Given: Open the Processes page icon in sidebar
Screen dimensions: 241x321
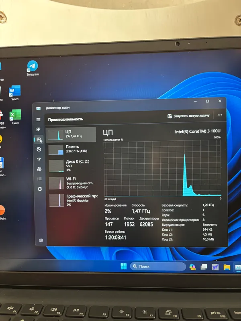Looking at the screenshot, I should [x=38, y=129].
